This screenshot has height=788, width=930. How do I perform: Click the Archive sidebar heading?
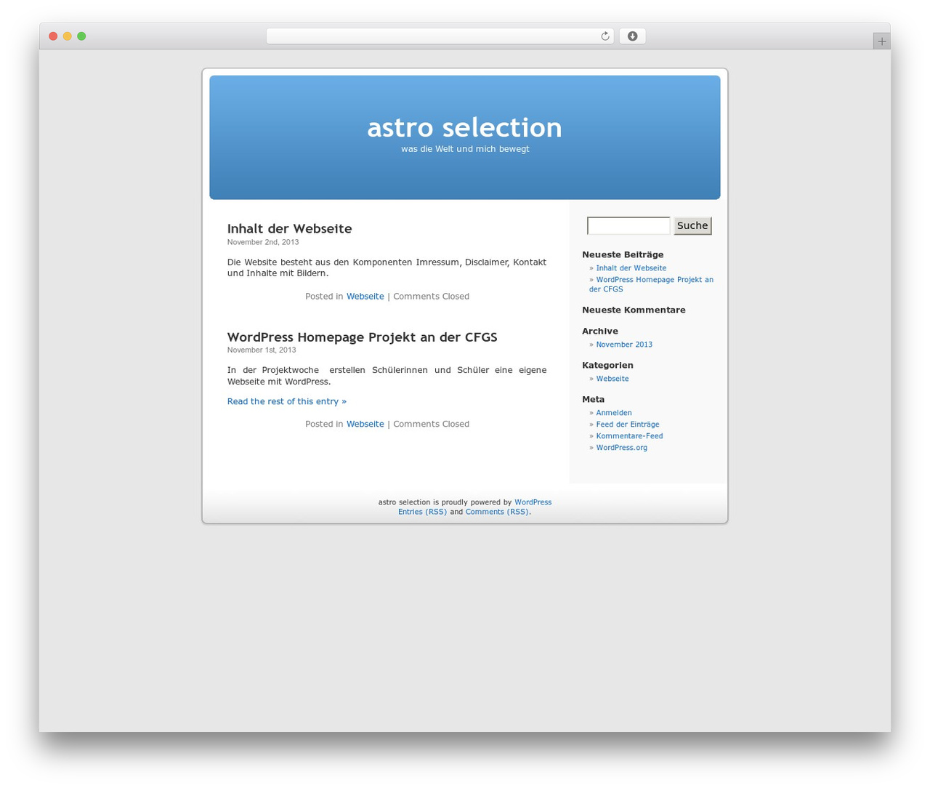(600, 331)
